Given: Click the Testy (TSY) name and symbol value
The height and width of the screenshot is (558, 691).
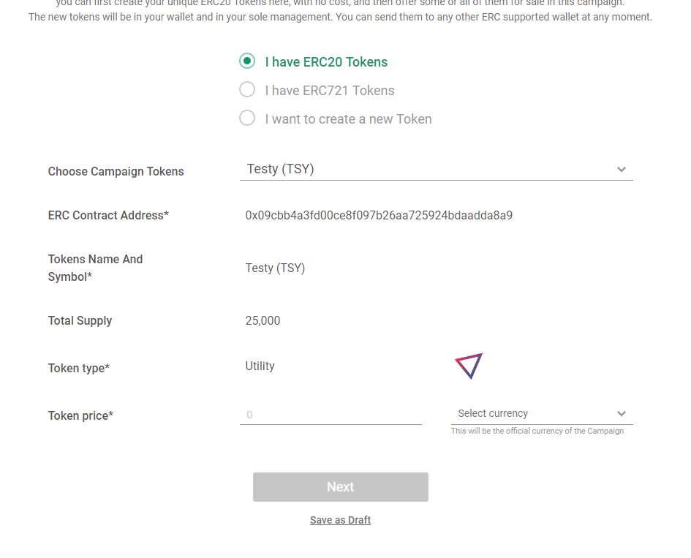Looking at the screenshot, I should [275, 268].
